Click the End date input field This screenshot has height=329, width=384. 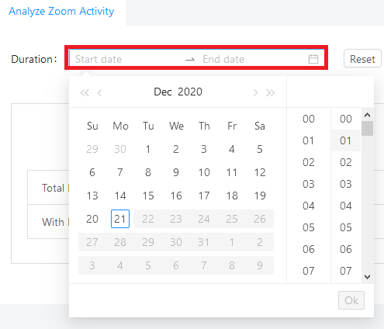point(254,59)
